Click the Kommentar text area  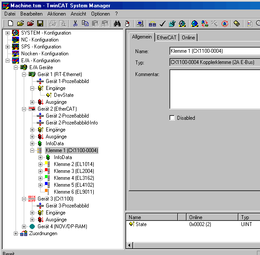pyautogui.click(x=215, y=89)
